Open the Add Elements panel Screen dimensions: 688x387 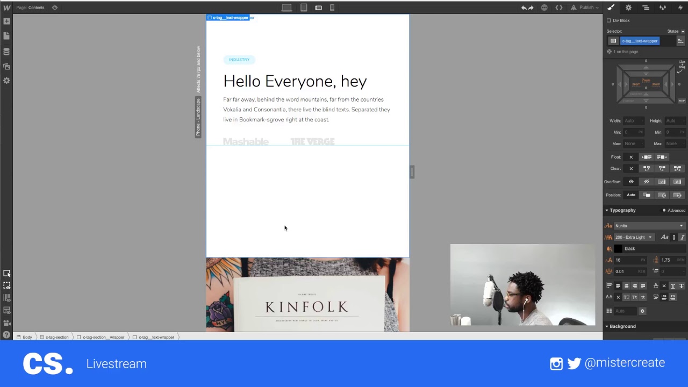click(x=6, y=21)
